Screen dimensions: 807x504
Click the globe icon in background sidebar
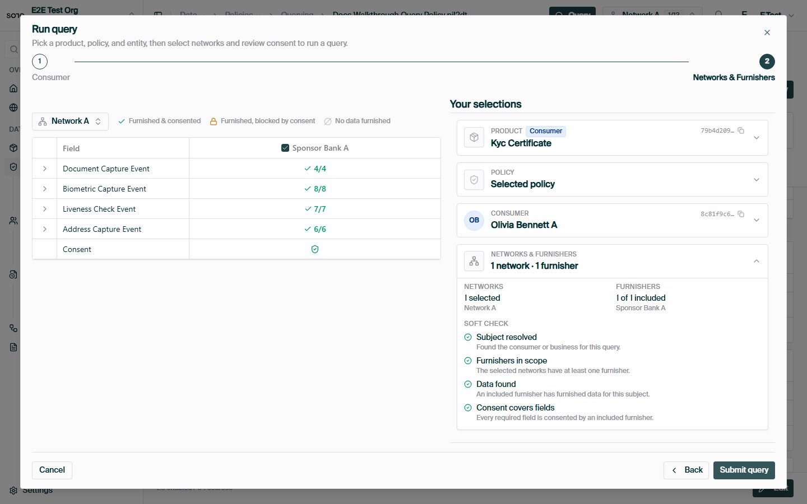(13, 108)
